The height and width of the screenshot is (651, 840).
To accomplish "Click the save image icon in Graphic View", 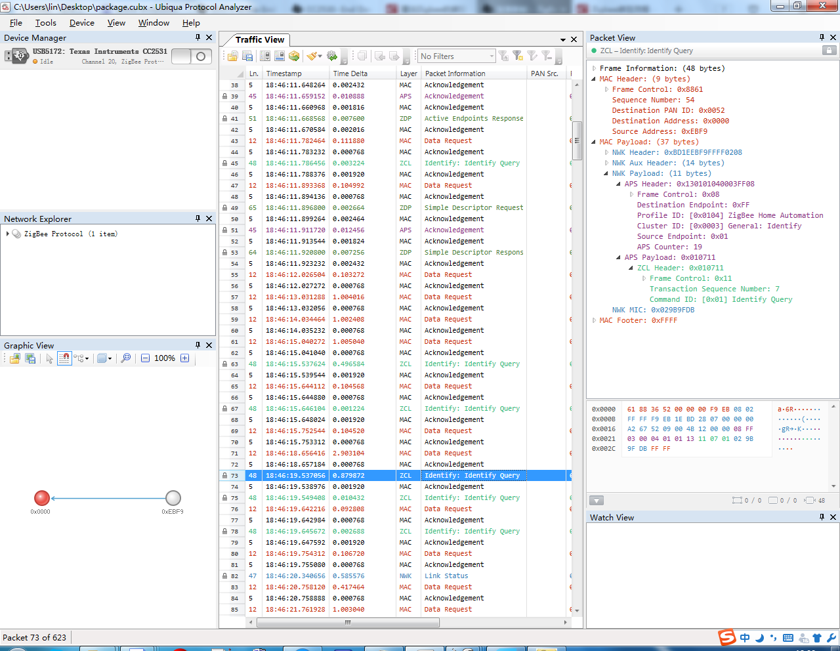I will point(30,358).
